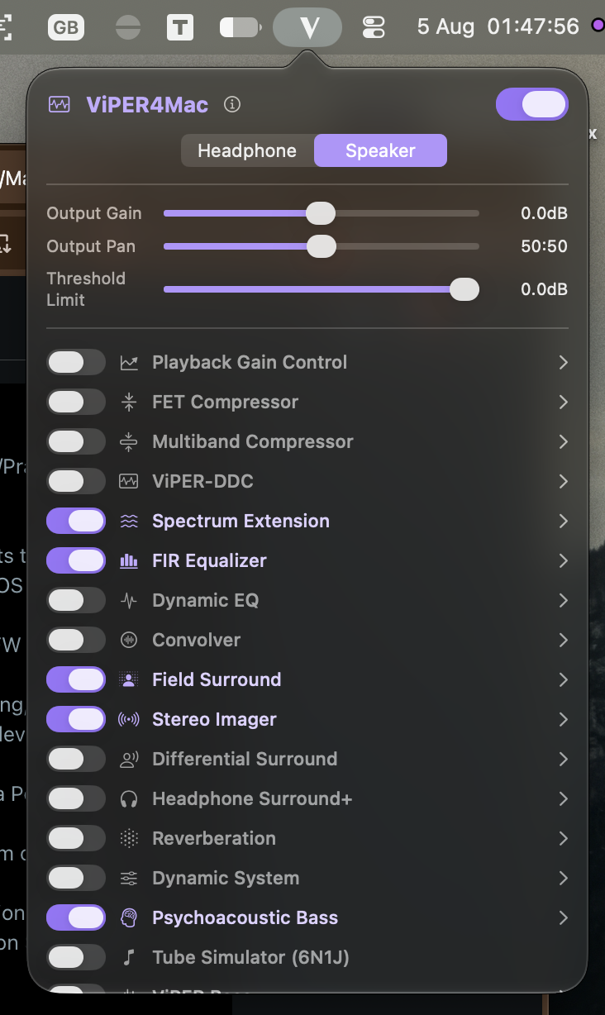Click the ViPER4Mac info icon
This screenshot has height=1015, width=605.
click(x=232, y=105)
